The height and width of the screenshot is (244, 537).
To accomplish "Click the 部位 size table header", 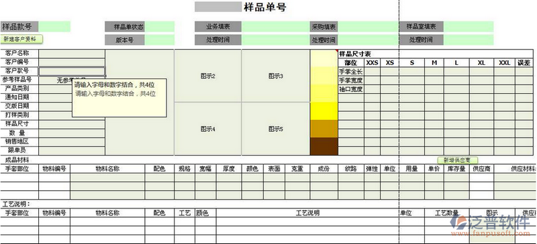I will coord(351,62).
